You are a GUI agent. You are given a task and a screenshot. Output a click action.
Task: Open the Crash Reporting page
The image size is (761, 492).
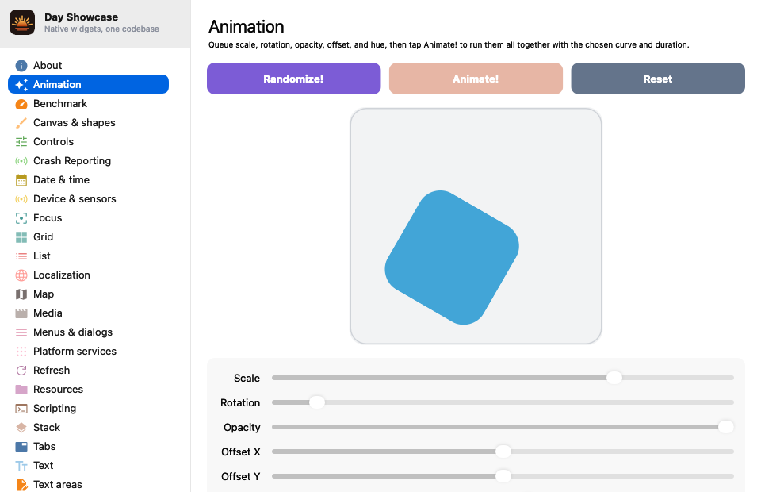tap(88, 161)
